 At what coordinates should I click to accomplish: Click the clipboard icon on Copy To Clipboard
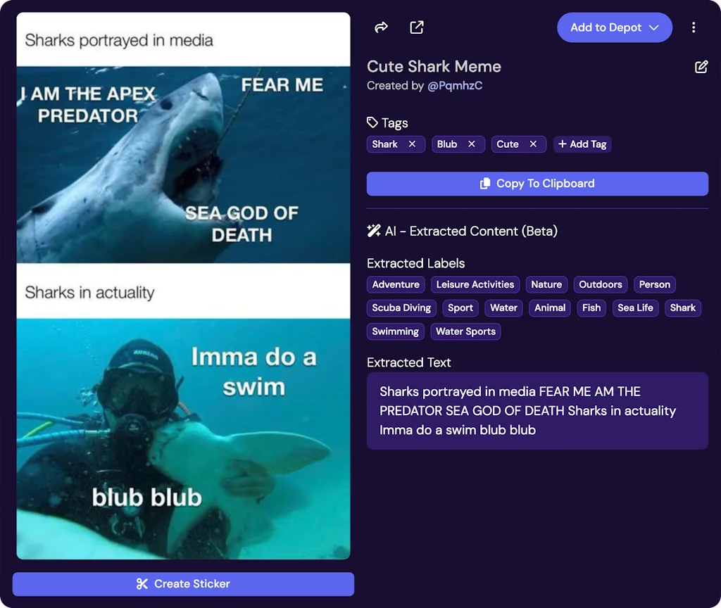[484, 184]
